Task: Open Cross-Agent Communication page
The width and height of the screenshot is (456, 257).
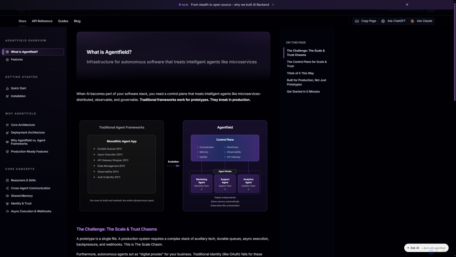Action: point(33,188)
